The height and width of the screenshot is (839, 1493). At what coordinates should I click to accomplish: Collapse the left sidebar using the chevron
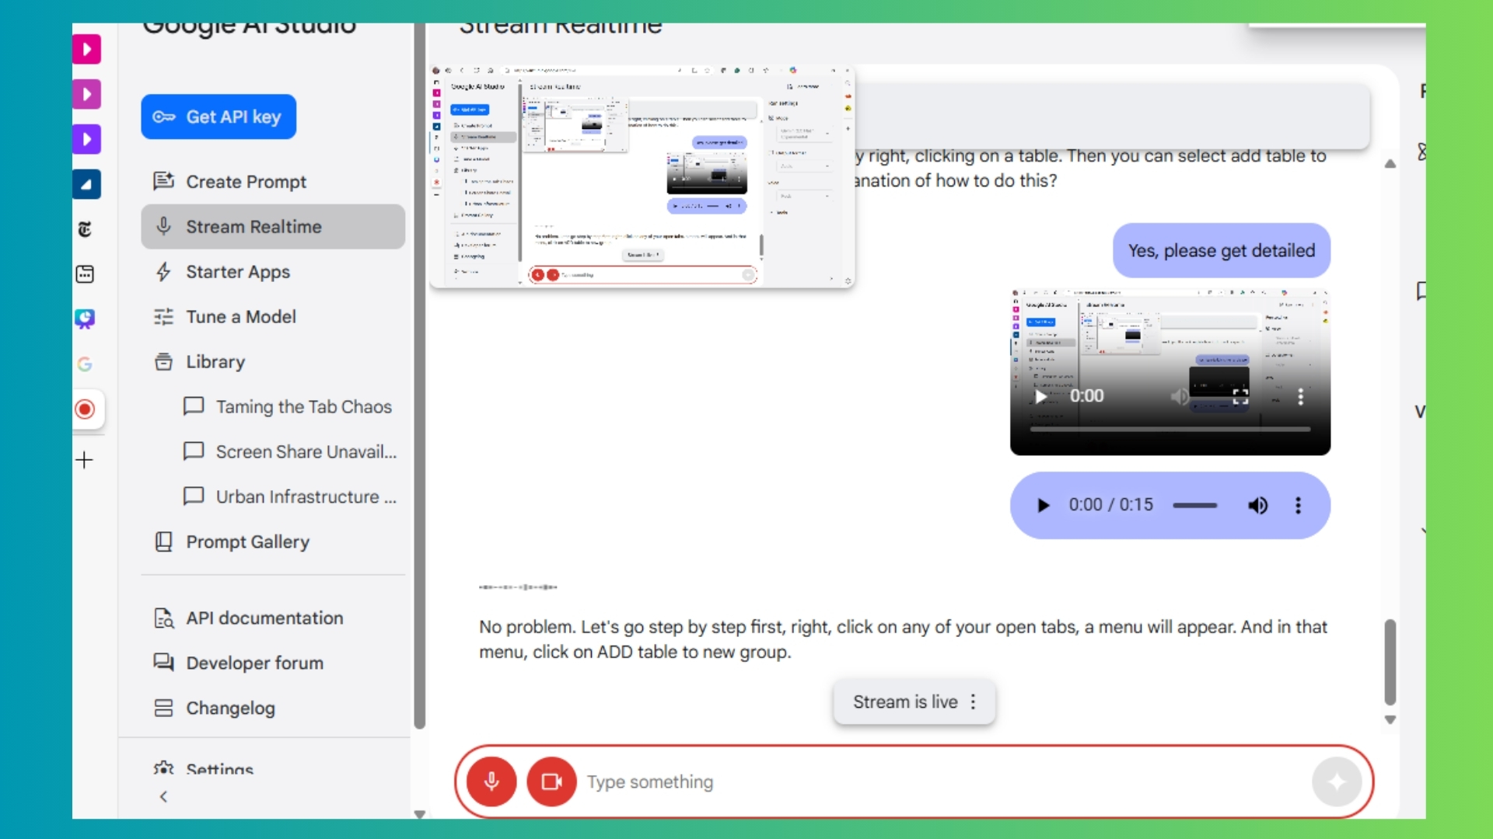pos(163,796)
